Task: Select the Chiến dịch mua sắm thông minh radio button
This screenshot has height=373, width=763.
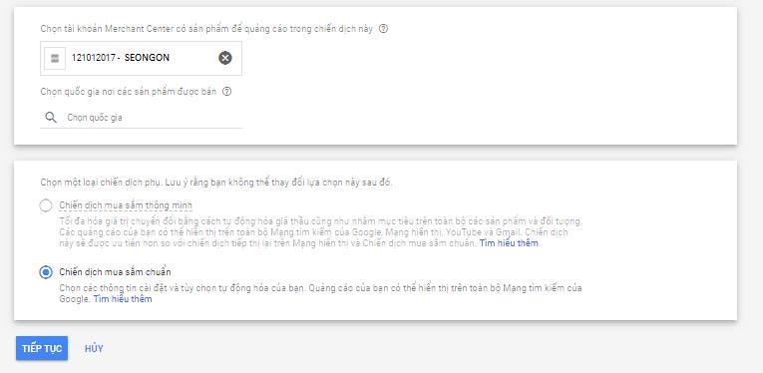Action: [x=46, y=205]
